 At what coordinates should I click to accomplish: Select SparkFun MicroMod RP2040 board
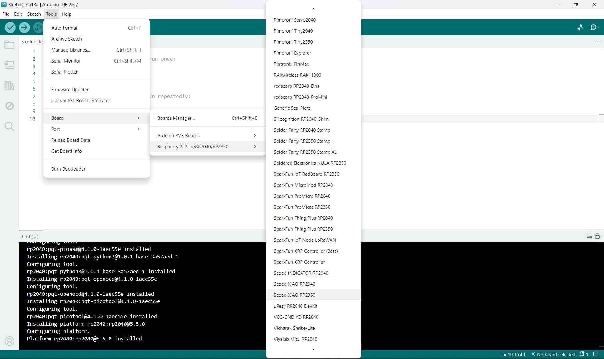click(313, 185)
